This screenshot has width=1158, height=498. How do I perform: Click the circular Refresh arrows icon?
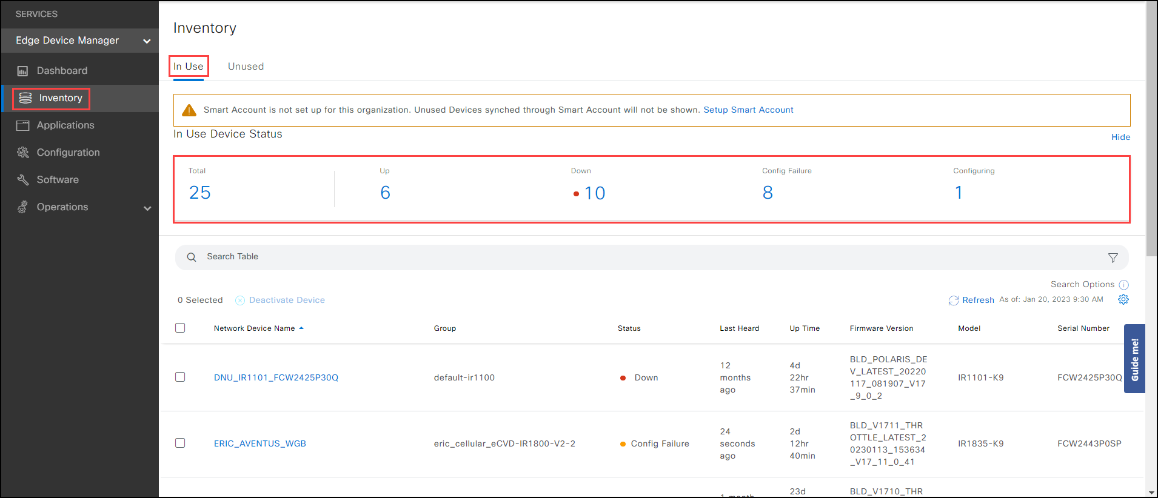[954, 300]
